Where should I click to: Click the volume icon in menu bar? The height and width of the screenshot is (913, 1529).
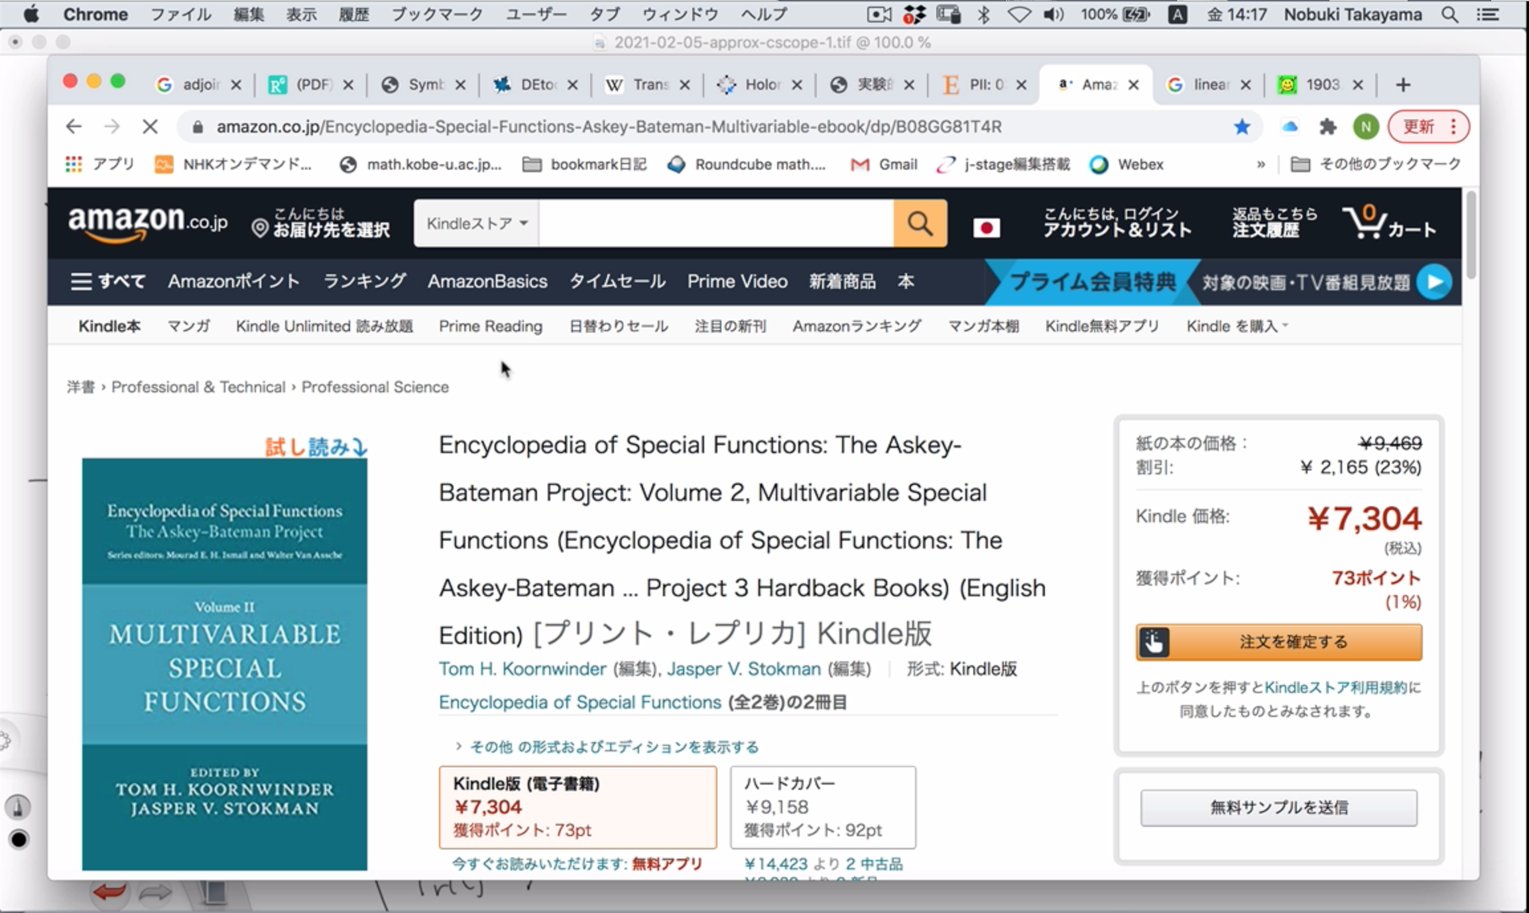click(1054, 15)
